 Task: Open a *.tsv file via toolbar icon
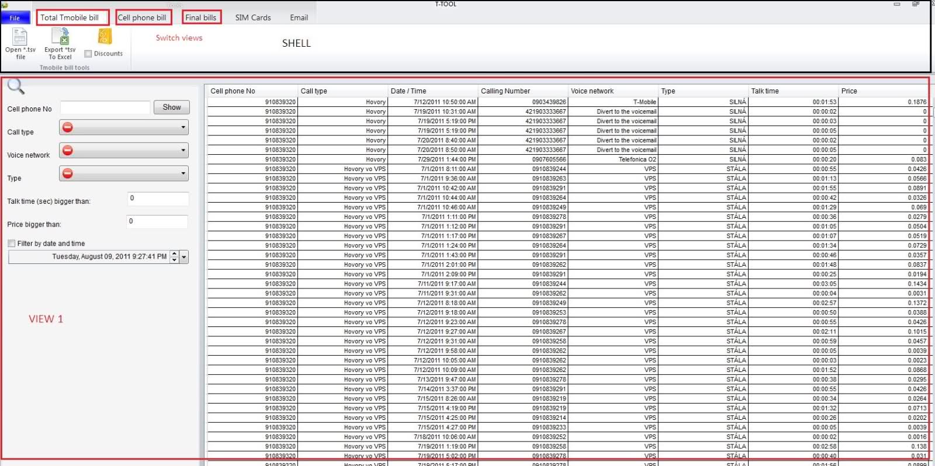20,37
